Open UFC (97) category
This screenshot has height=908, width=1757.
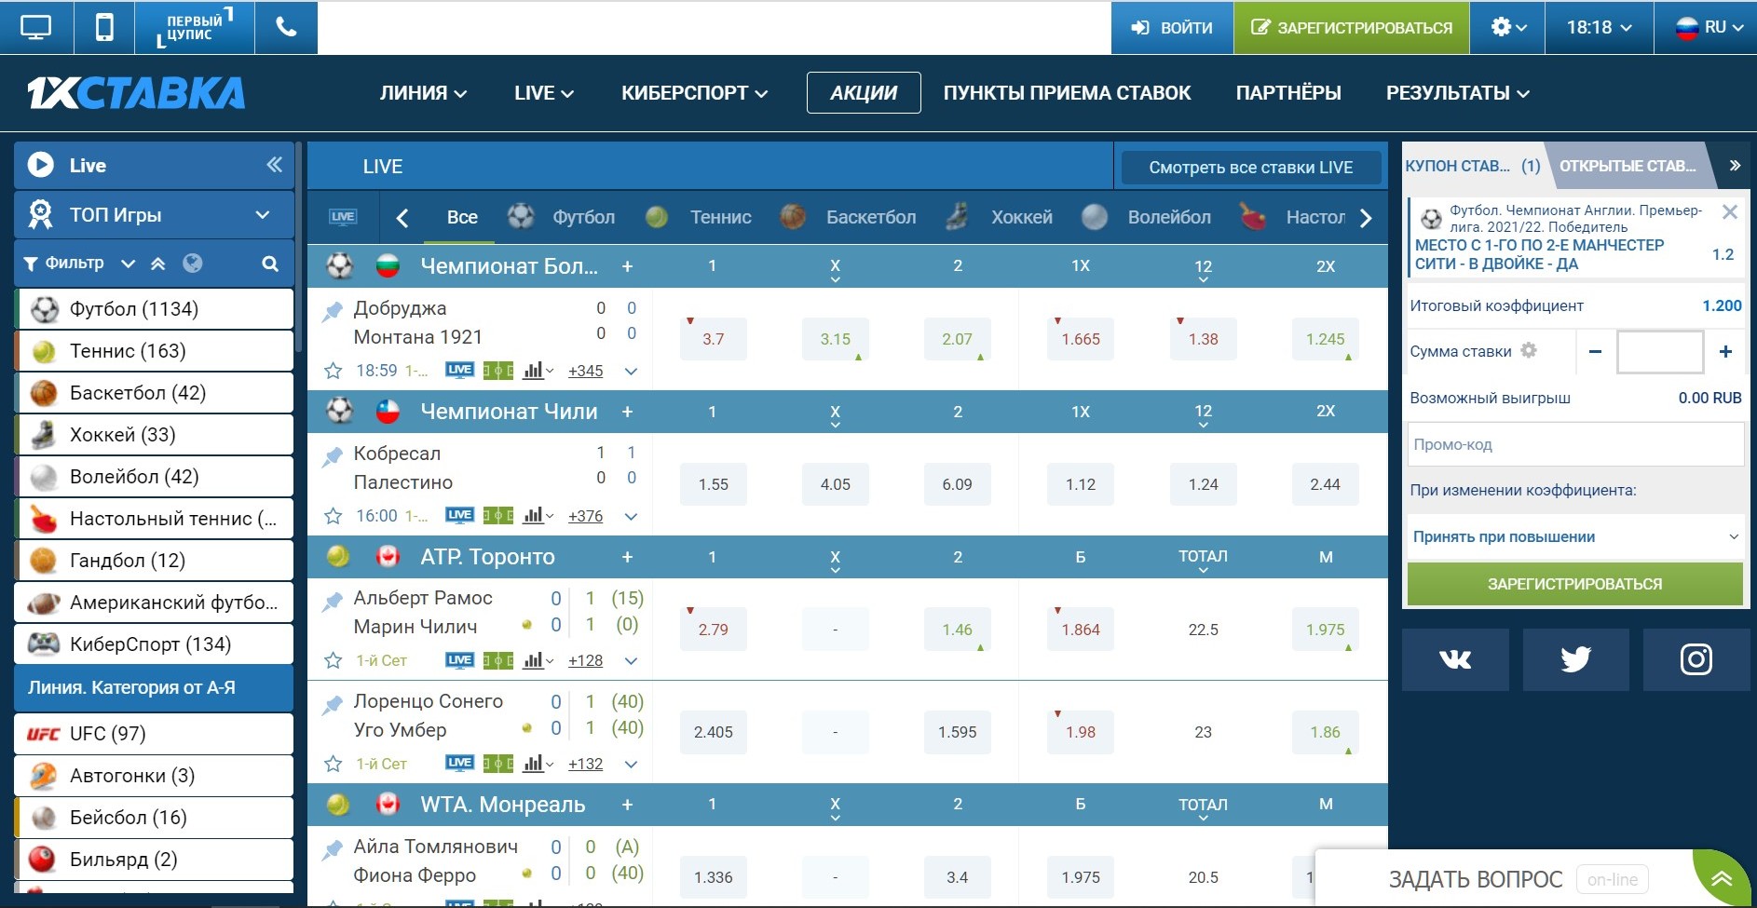coord(154,734)
